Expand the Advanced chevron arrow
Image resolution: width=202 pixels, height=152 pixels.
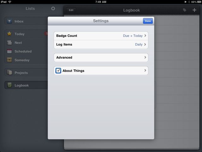pyautogui.click(x=145, y=57)
